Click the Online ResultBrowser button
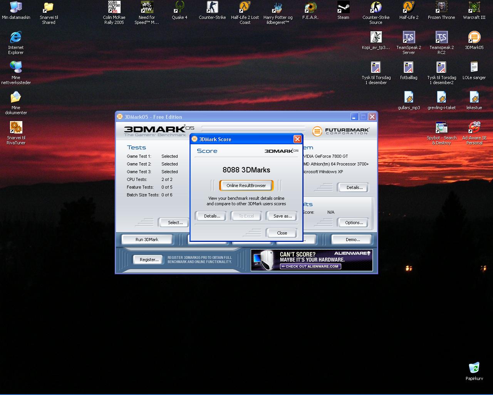493x395 pixels. [246, 186]
